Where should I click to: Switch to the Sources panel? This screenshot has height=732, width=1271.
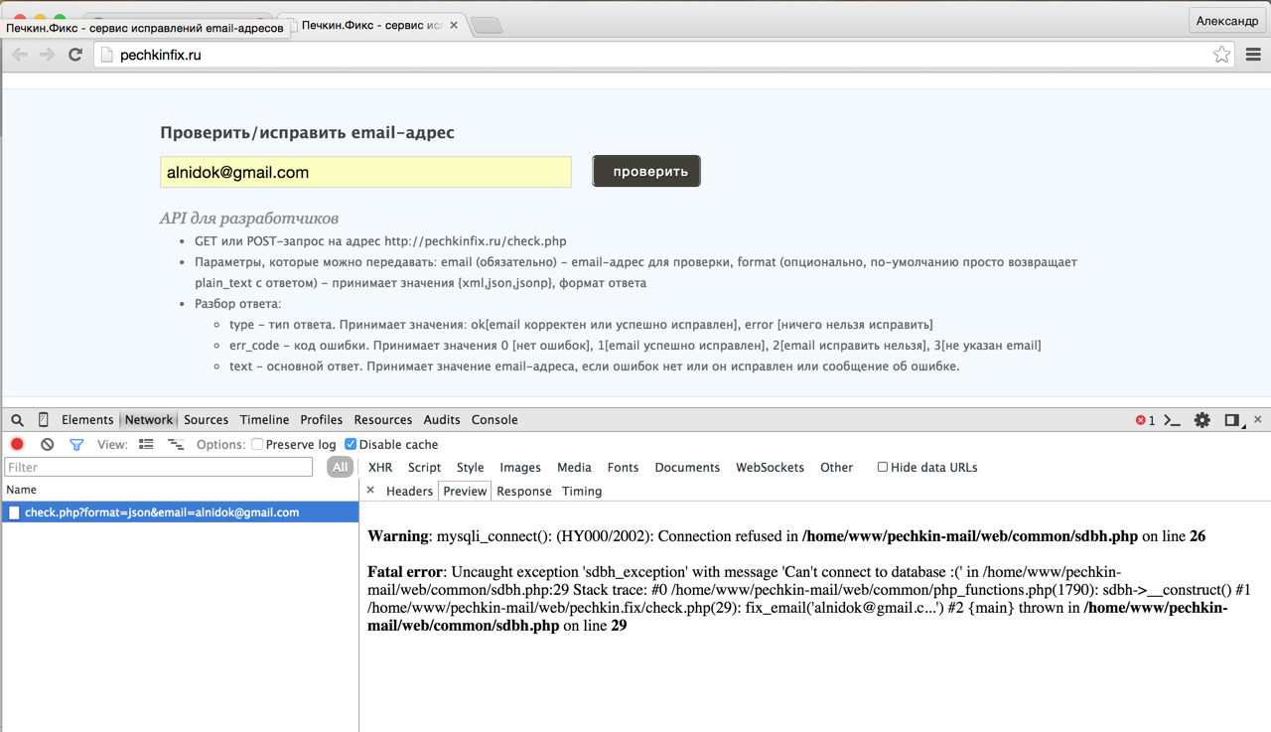pos(207,420)
